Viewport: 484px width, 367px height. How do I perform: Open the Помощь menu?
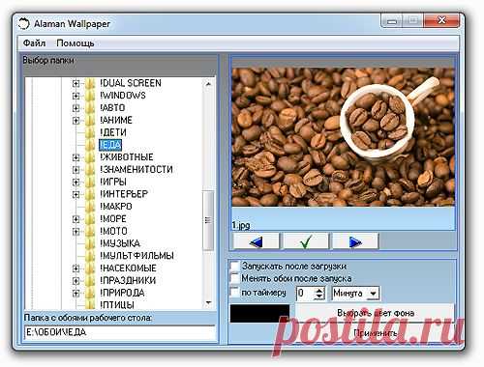tap(76, 42)
